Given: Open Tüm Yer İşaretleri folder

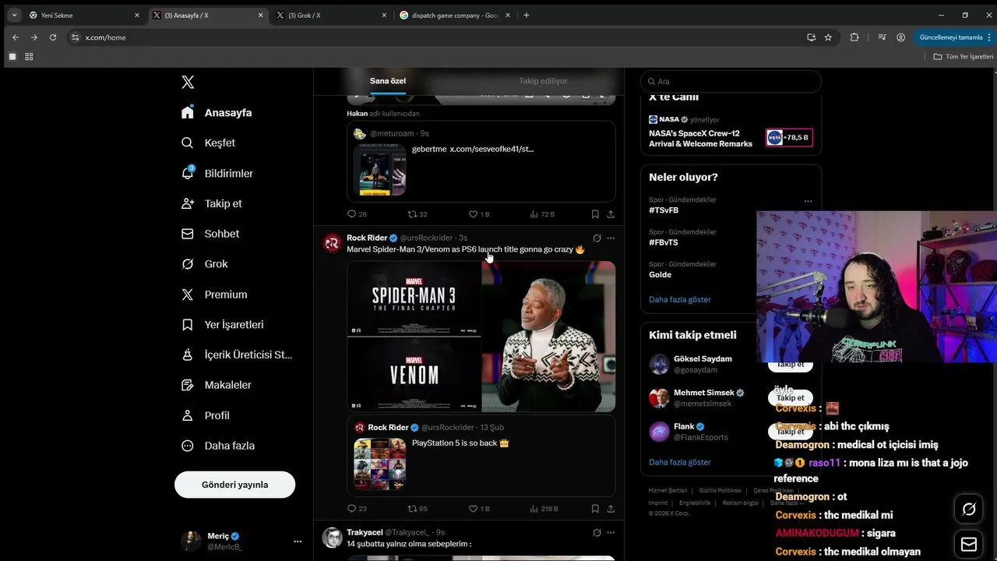Looking at the screenshot, I should pos(964,57).
